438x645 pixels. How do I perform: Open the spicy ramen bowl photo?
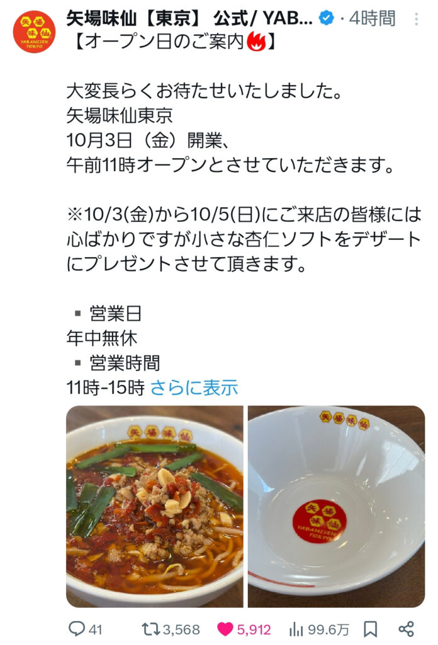(x=154, y=506)
